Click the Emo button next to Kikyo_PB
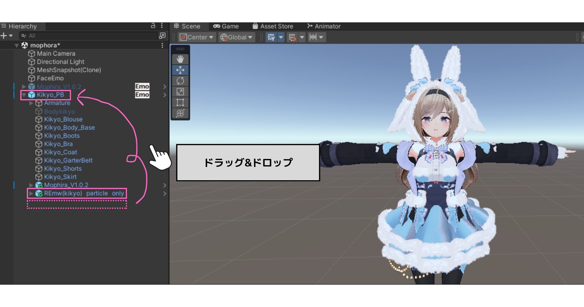Image resolution: width=584 pixels, height=307 pixels. pyautogui.click(x=142, y=95)
